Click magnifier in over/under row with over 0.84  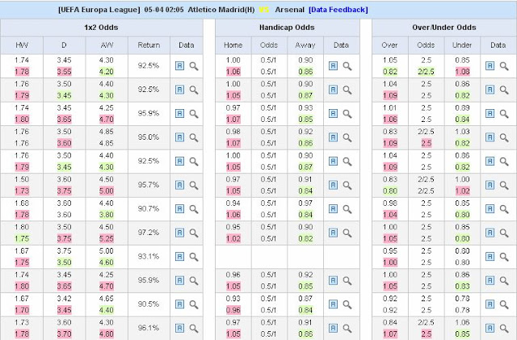[504, 328]
